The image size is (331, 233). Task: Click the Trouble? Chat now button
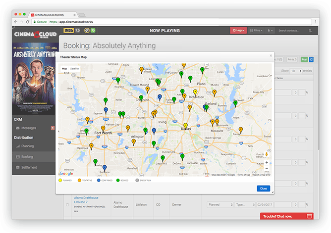tap(287, 216)
